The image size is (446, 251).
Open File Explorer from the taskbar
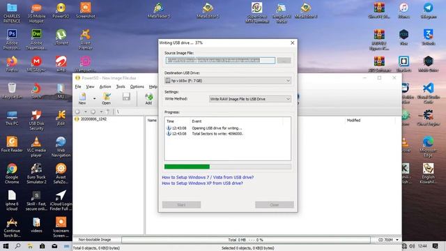[x=30, y=246]
